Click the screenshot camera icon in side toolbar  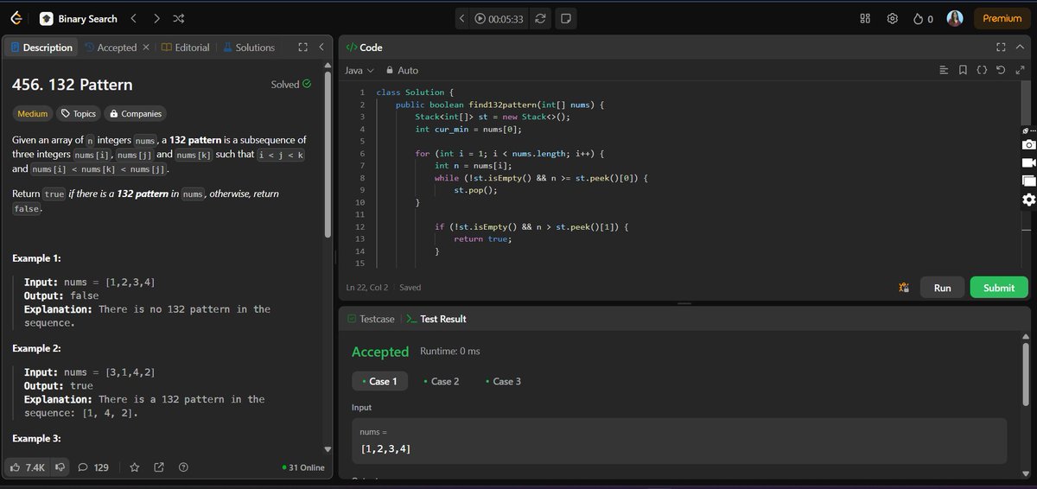1028,144
